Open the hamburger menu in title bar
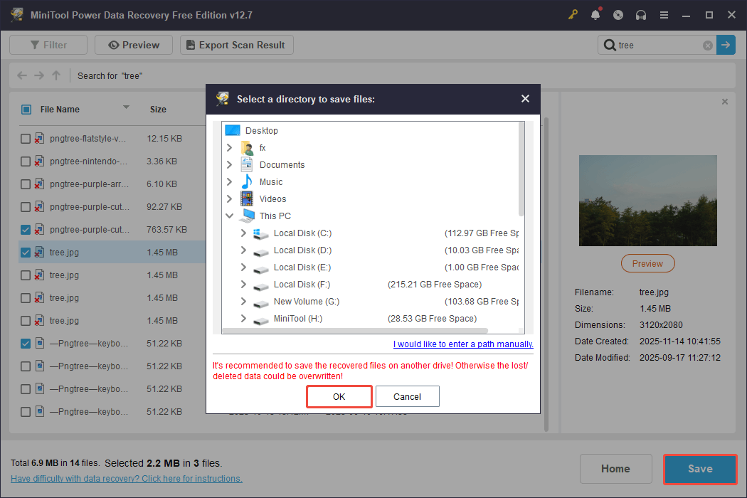The image size is (747, 498). coord(664,14)
